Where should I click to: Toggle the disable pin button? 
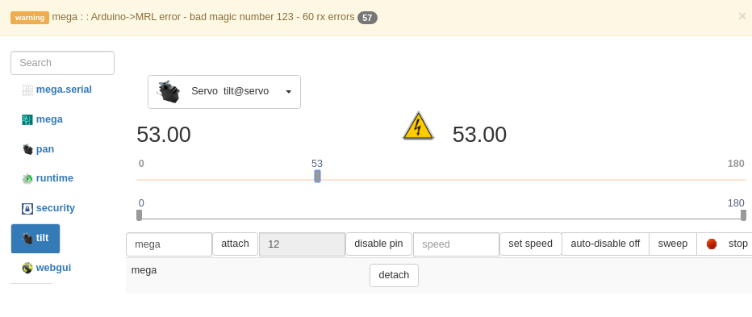[378, 244]
